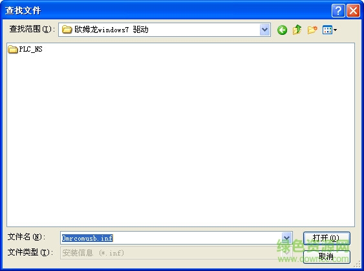Go up one folder level
364x271 pixels.
(297, 30)
